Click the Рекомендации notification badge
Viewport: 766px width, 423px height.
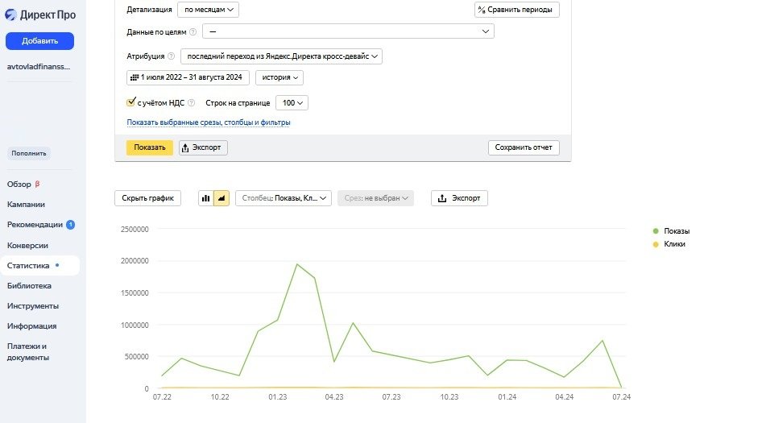tap(70, 225)
